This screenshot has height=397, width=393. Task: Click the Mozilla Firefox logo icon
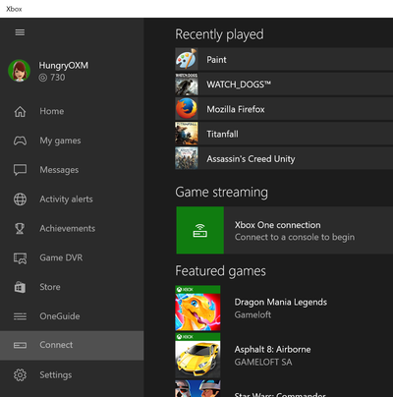click(x=187, y=109)
